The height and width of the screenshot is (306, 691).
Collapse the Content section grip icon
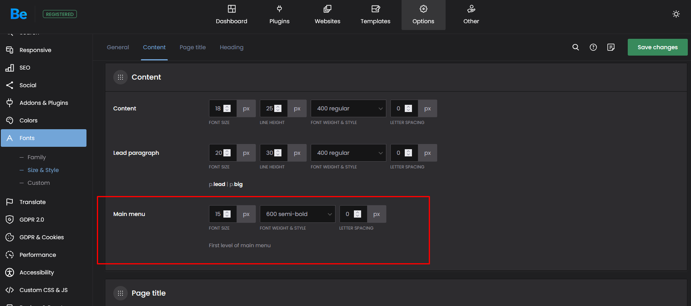pyautogui.click(x=121, y=77)
